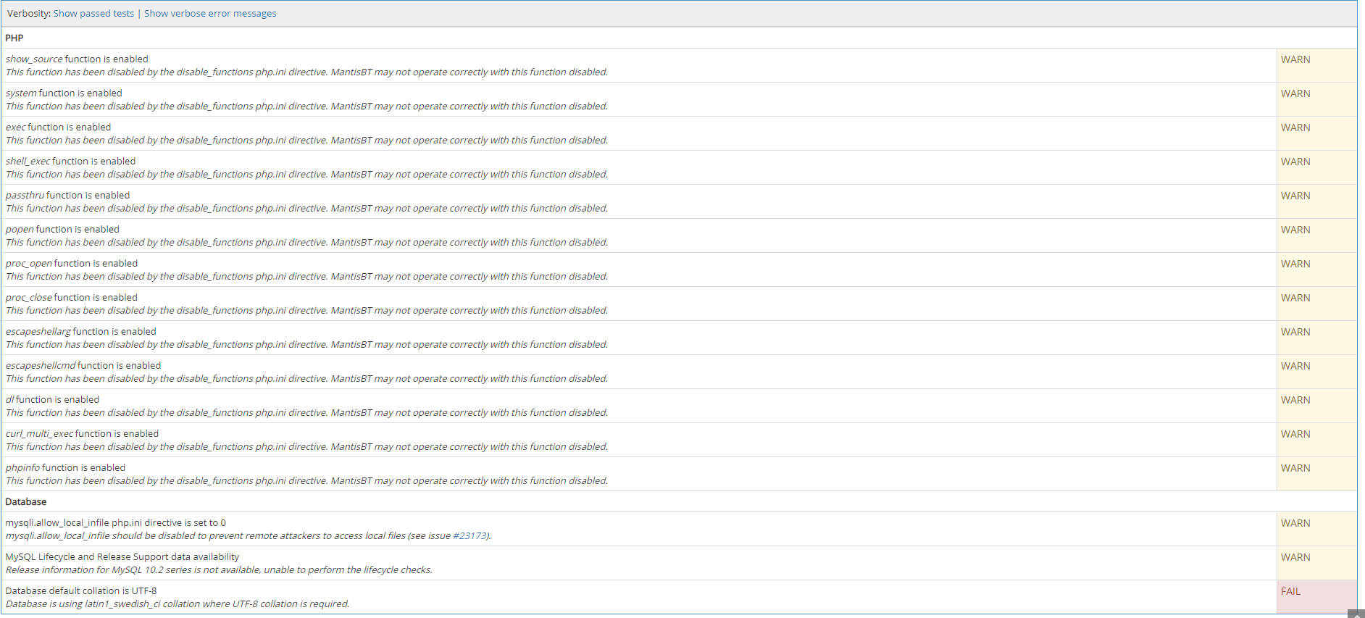Click WARN status for curl_multi_exec row
This screenshot has width=1365, height=618.
1295,434
